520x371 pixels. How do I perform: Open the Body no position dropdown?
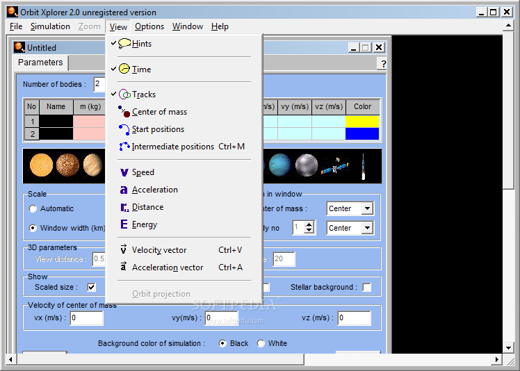click(367, 228)
